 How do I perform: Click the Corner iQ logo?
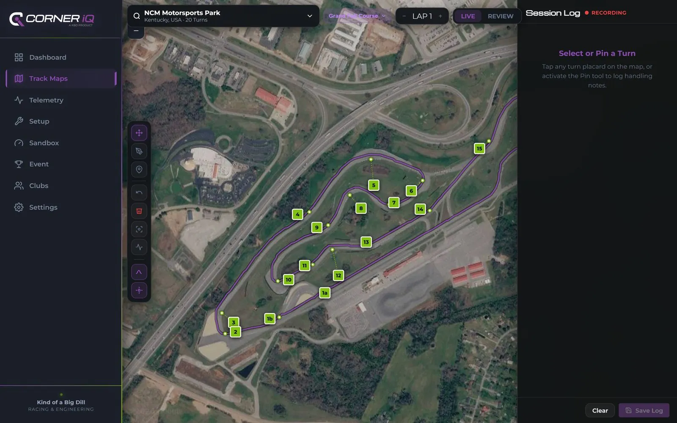point(52,19)
